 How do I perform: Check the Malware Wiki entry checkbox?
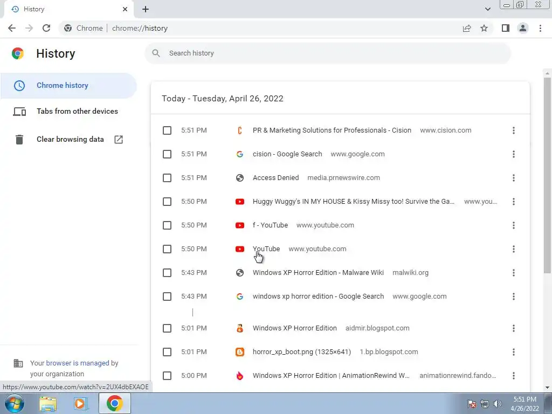point(167,273)
